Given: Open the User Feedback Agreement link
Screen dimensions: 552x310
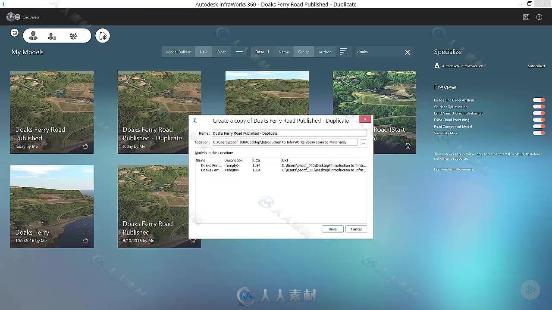Looking at the screenshot, I should click(x=454, y=169).
